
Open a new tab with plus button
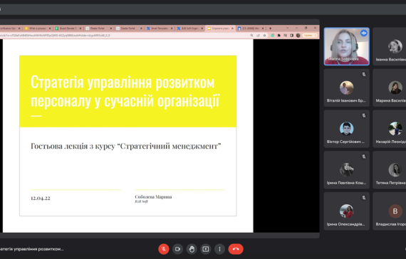(x=270, y=28)
